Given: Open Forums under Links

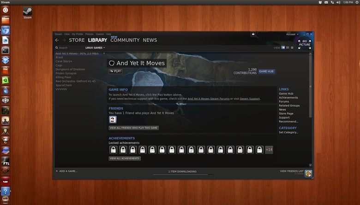Looking at the screenshot, I should coord(284,101).
